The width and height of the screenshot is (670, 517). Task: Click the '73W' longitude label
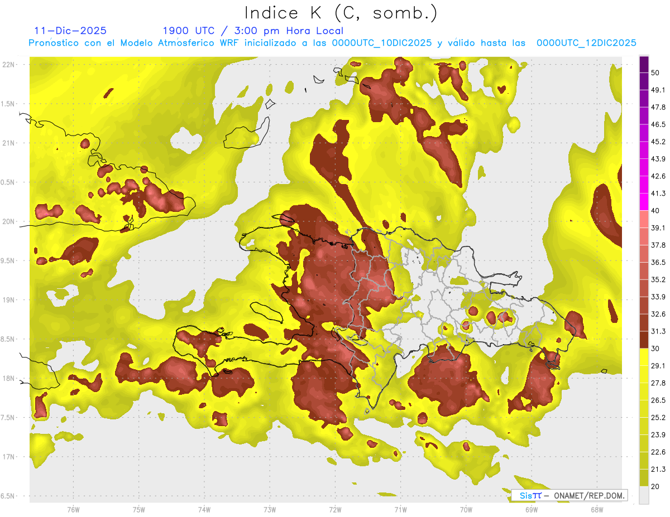tap(270, 510)
